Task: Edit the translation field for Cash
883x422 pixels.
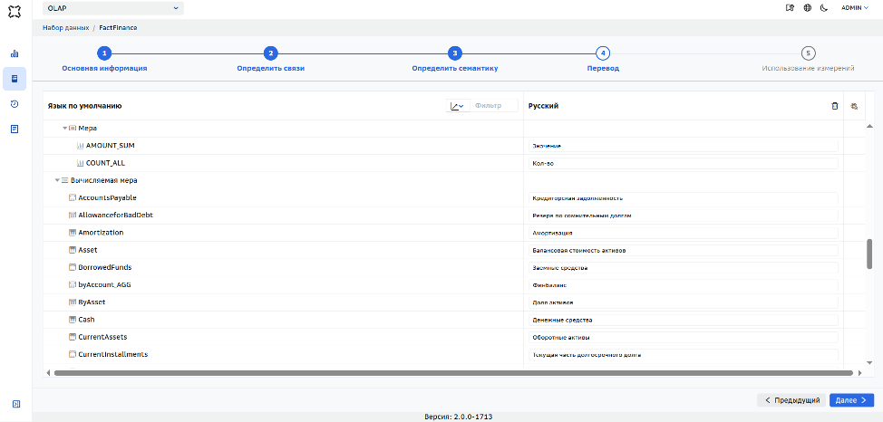Action: (684, 320)
